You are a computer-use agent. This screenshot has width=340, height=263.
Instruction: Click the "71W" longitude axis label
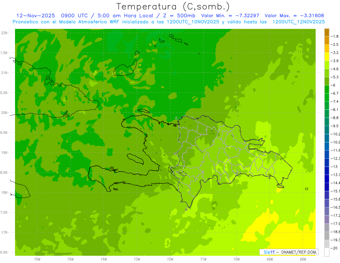pyautogui.click(x=203, y=259)
